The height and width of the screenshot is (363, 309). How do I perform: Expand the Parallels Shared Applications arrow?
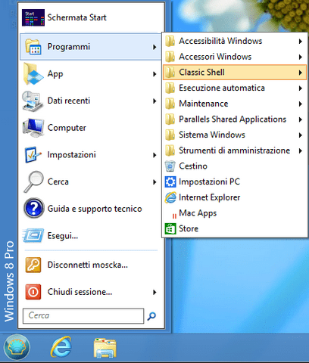[x=300, y=119]
